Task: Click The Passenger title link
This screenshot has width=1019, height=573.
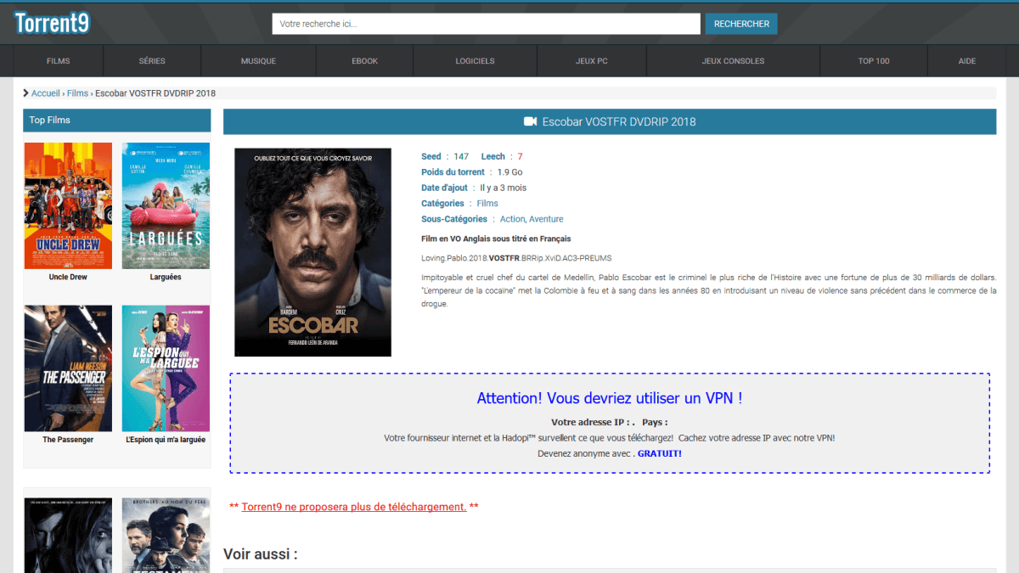Action: click(68, 440)
